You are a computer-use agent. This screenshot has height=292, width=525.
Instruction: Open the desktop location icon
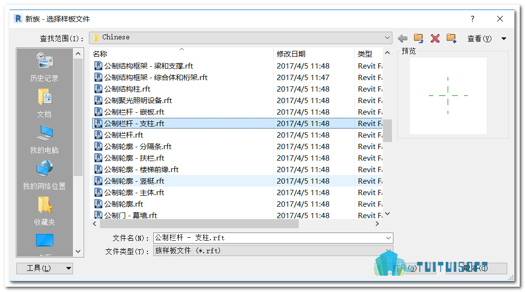pos(45,241)
